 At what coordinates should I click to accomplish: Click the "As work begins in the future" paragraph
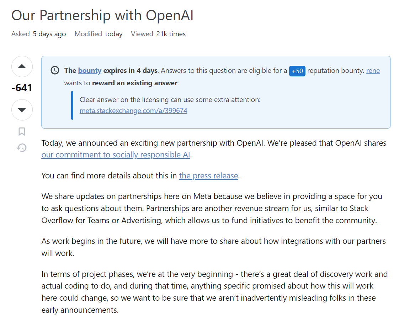213,247
